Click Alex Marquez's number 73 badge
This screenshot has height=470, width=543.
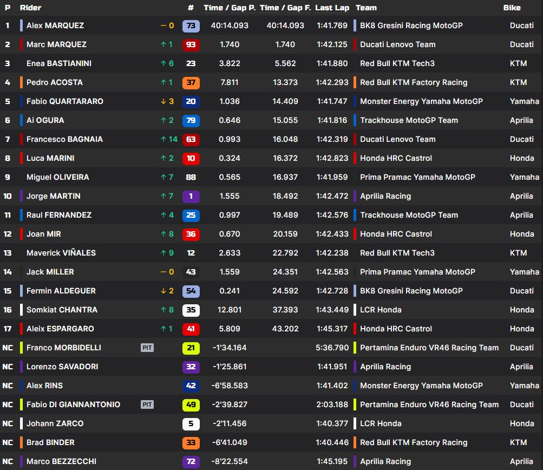(x=191, y=25)
